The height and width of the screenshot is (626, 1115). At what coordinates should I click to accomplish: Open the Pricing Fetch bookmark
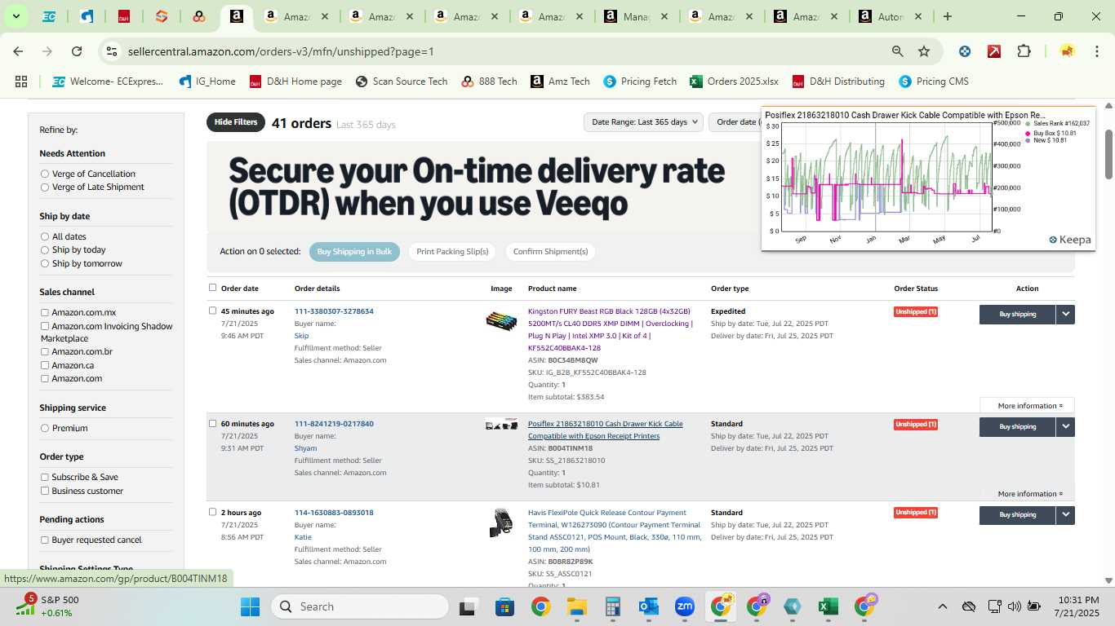[640, 82]
